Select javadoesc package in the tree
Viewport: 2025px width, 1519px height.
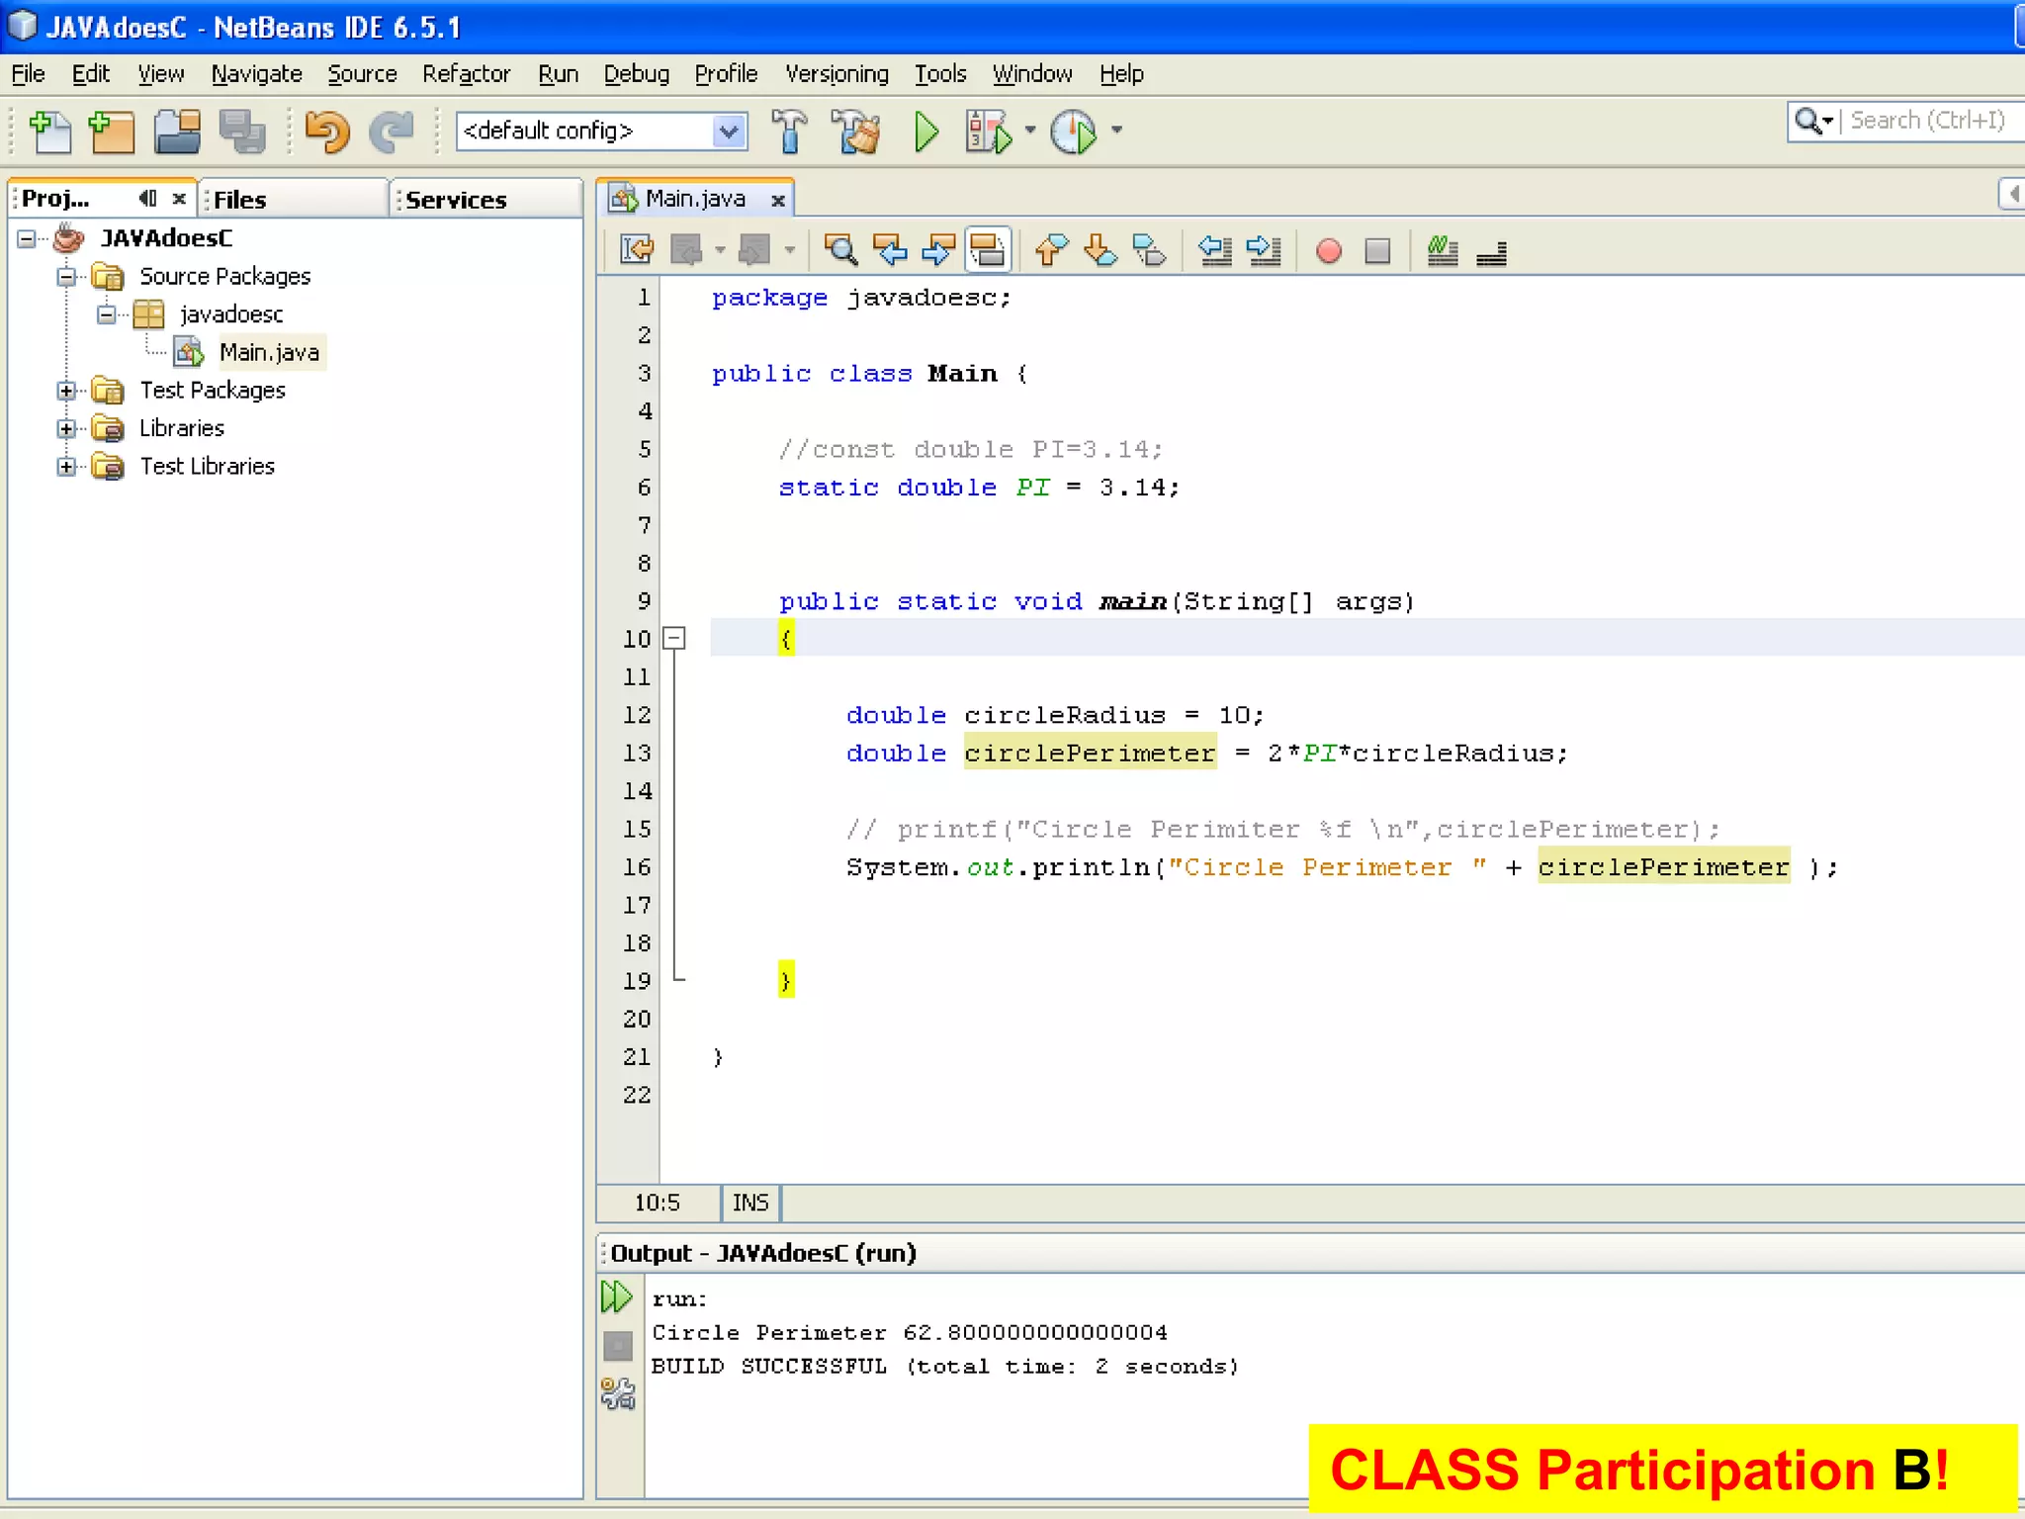tap(230, 314)
